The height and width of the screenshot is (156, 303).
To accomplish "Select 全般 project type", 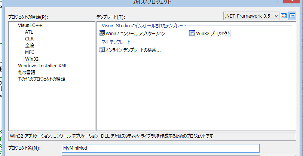I will pos(30,46).
